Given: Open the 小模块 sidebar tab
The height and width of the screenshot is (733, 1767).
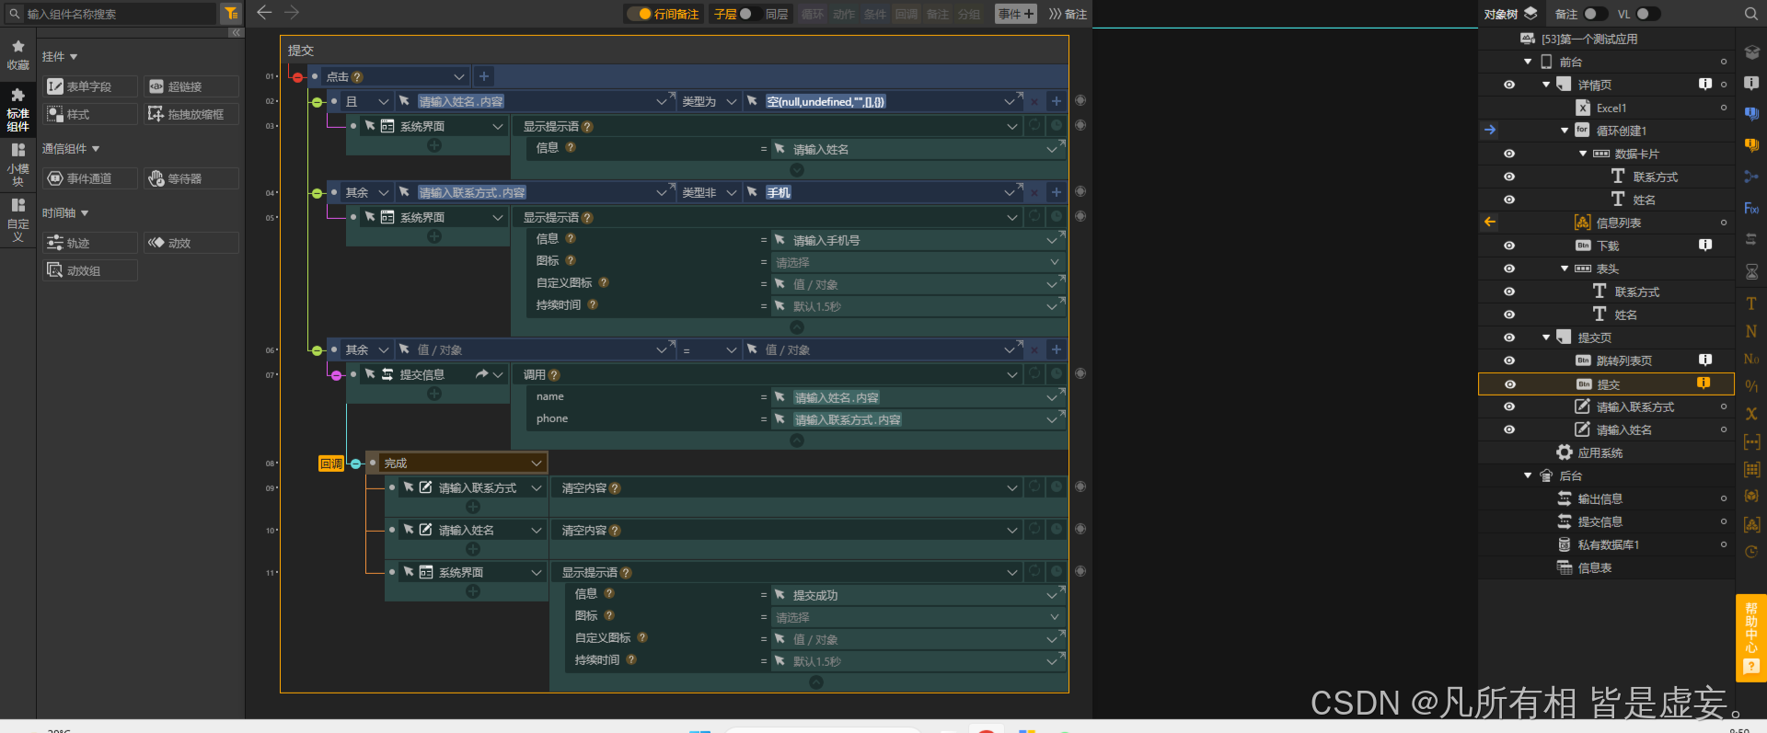Looking at the screenshot, I should pyautogui.click(x=17, y=164).
